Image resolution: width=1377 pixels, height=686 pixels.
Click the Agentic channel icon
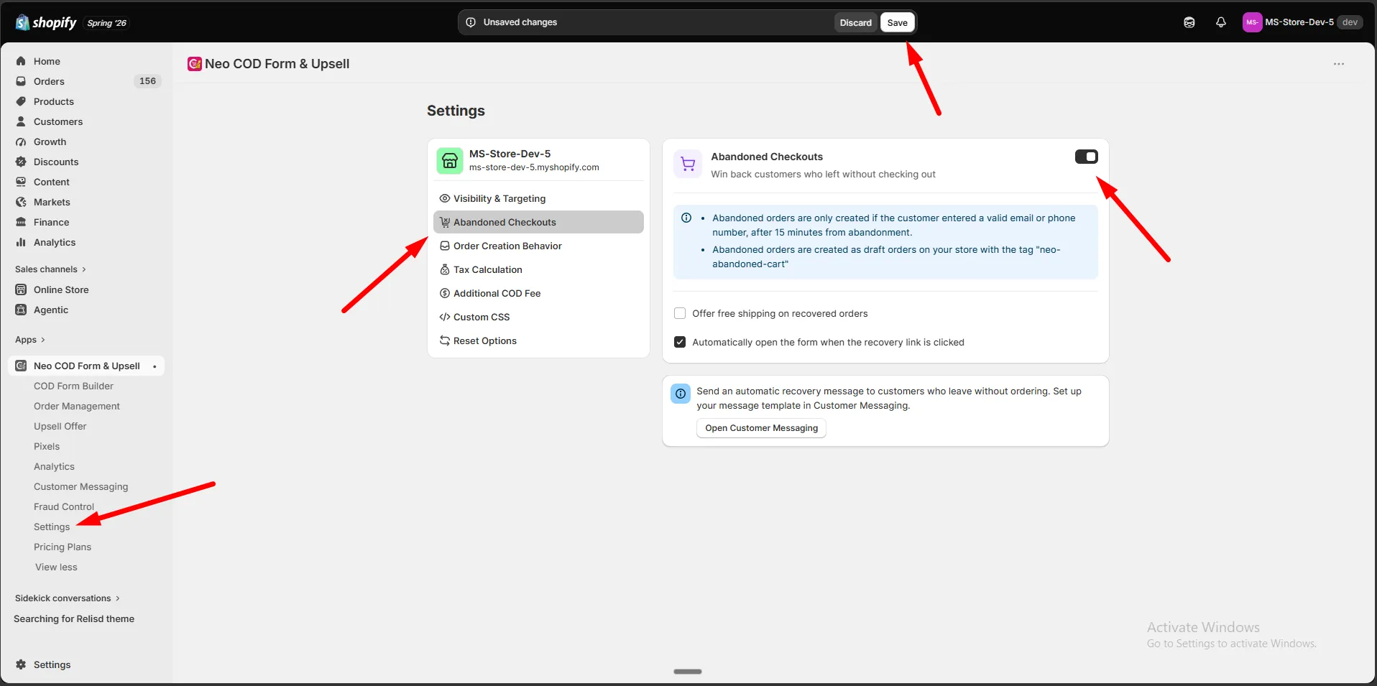(21, 310)
